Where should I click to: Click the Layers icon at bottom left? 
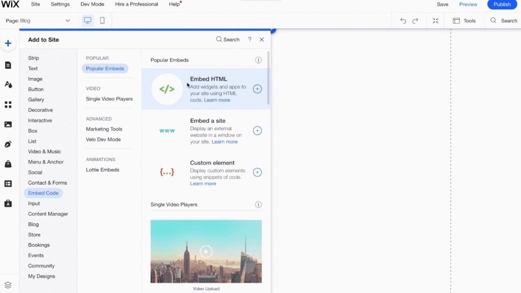8,285
